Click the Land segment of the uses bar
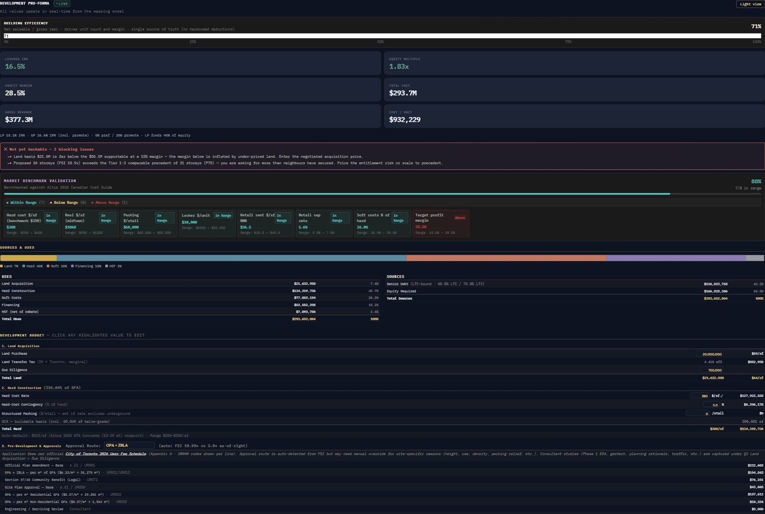The width and height of the screenshot is (765, 514). tap(28, 258)
